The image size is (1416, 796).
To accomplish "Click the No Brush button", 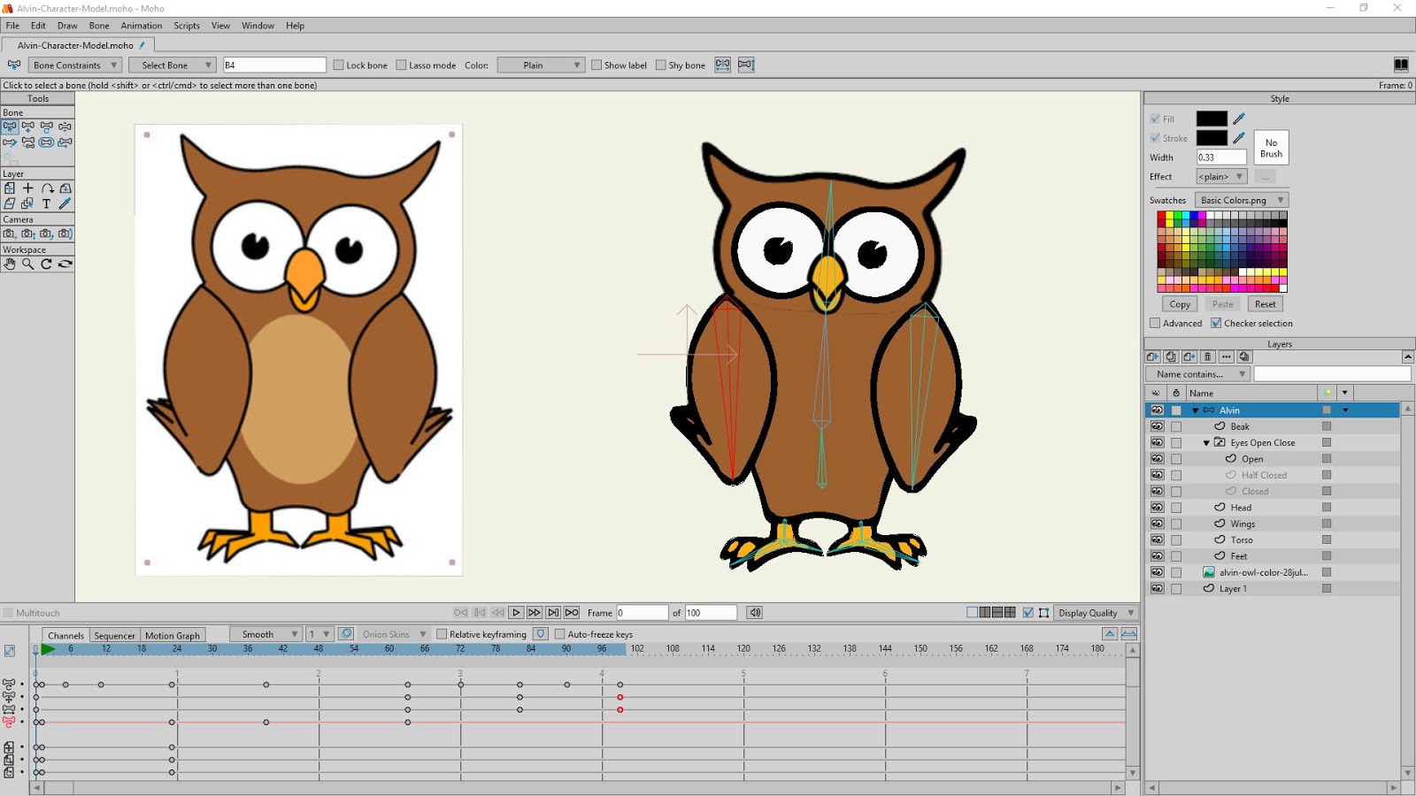I will tap(1271, 146).
